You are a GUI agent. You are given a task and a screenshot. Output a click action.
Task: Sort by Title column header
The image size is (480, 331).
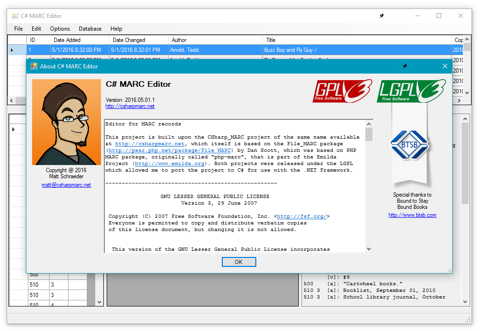click(x=357, y=40)
